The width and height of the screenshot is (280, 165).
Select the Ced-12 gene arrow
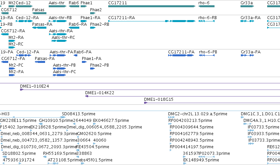point(24,6)
